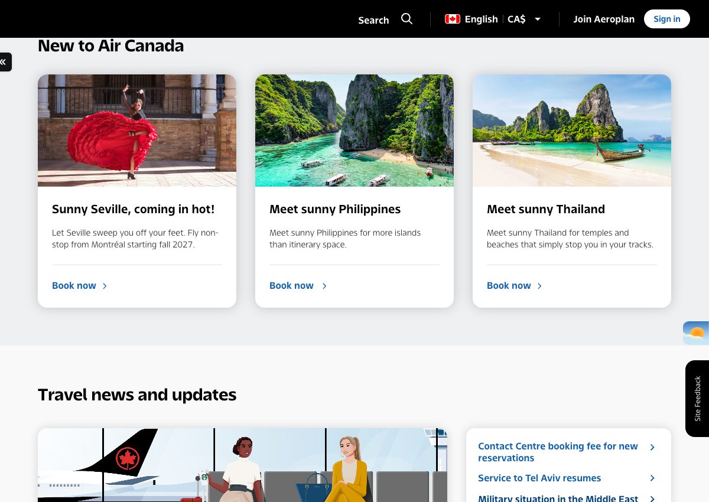Open the Site Feedback side tab
The height and width of the screenshot is (502, 709).
tap(697, 399)
